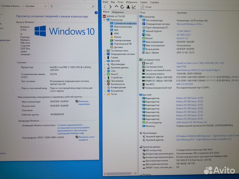Expand the Хранение данных tree node

click(105, 67)
